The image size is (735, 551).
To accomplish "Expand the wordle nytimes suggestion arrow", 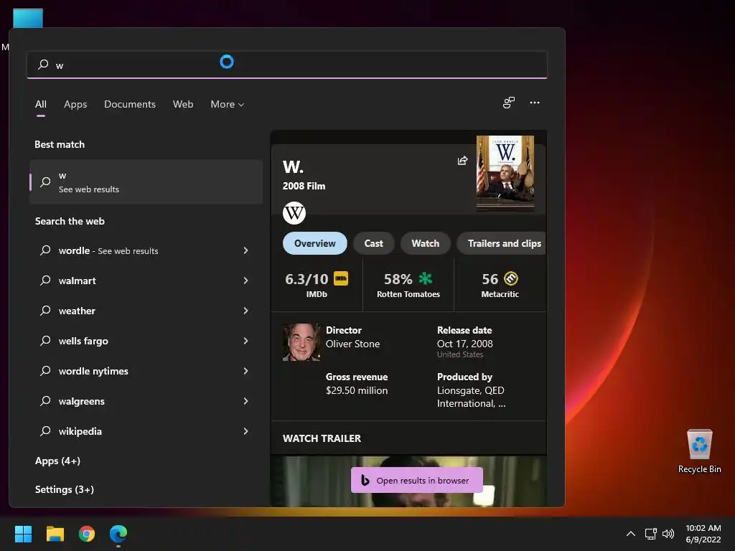I will pos(245,371).
